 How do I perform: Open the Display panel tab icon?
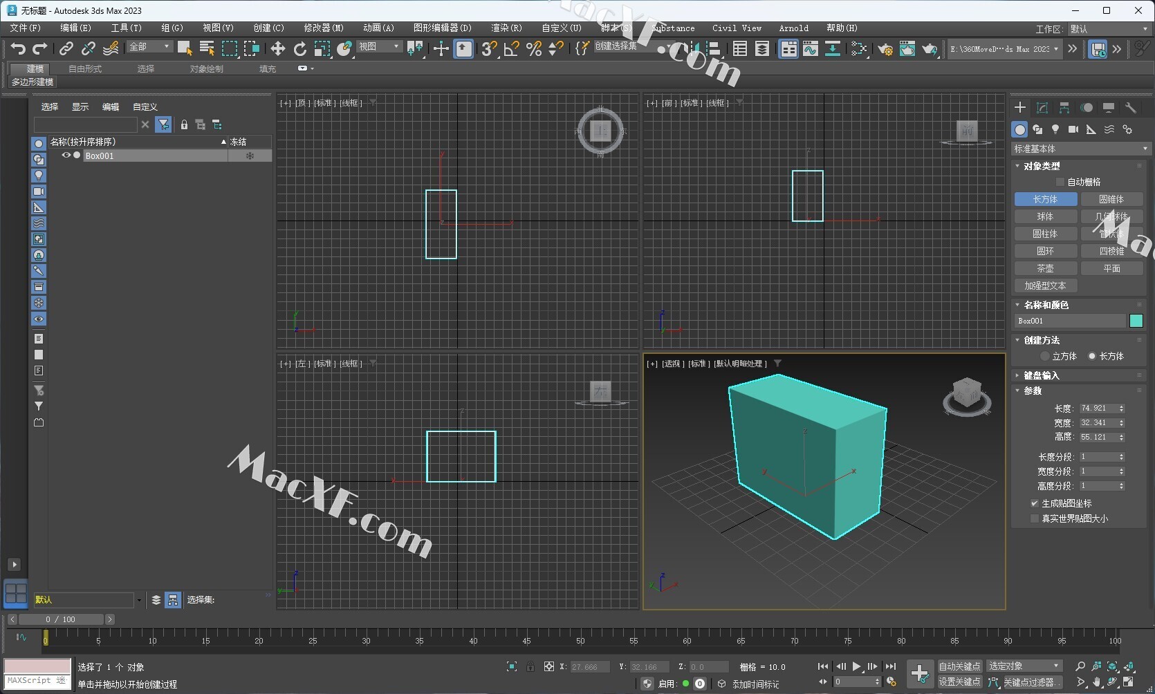(1109, 107)
